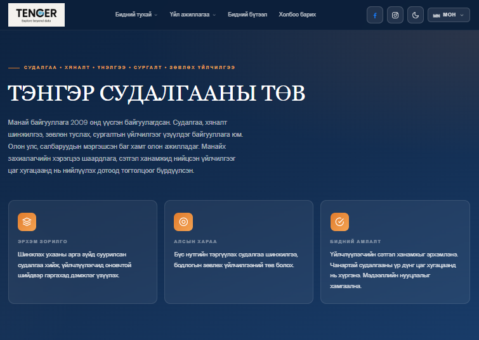The width and height of the screenshot is (479, 340).
Task: Click the ЭРХЭМ ЗОРИЛГО card label
Action: tap(43, 241)
